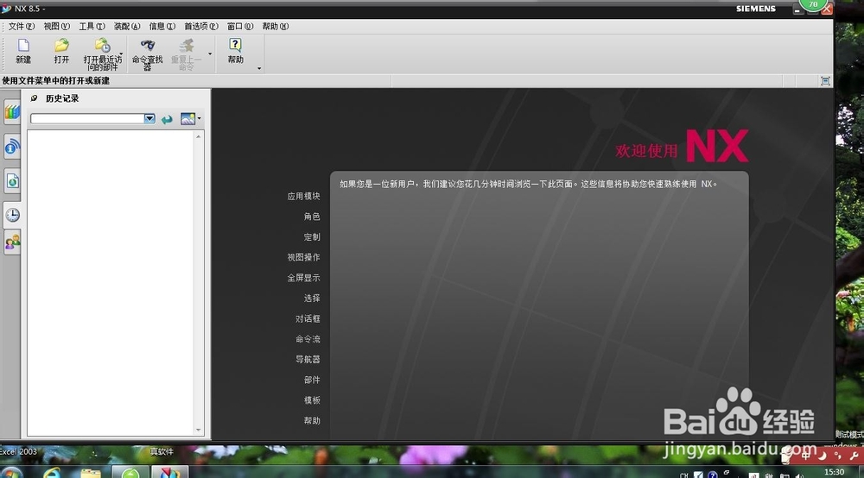
Task: Click the moon icon on IME bar
Action: pyautogui.click(x=822, y=456)
